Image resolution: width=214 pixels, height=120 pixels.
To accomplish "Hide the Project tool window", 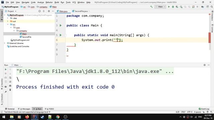I will tap(53, 11).
